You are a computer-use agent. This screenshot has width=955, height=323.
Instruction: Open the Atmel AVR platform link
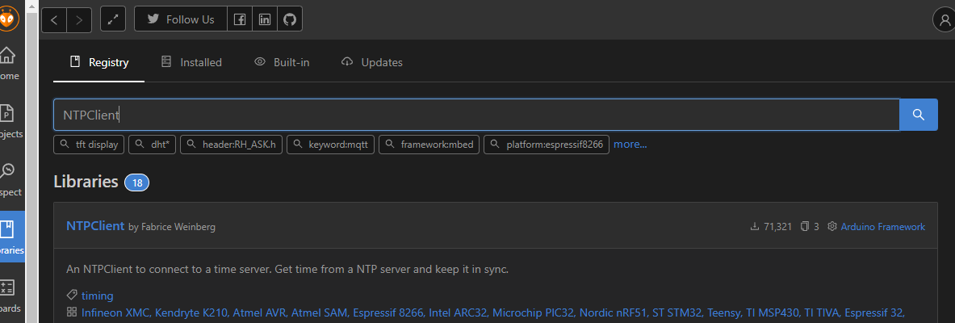pos(261,313)
